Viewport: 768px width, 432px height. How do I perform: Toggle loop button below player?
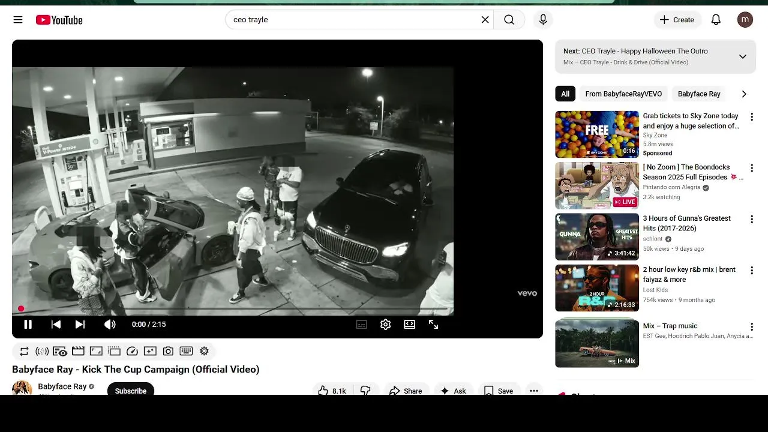click(x=24, y=351)
